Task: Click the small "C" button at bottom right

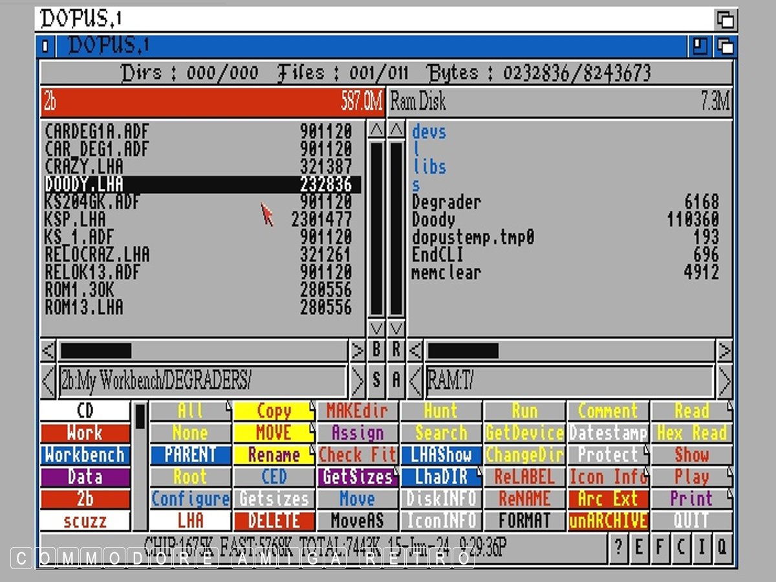Action: pos(680,547)
